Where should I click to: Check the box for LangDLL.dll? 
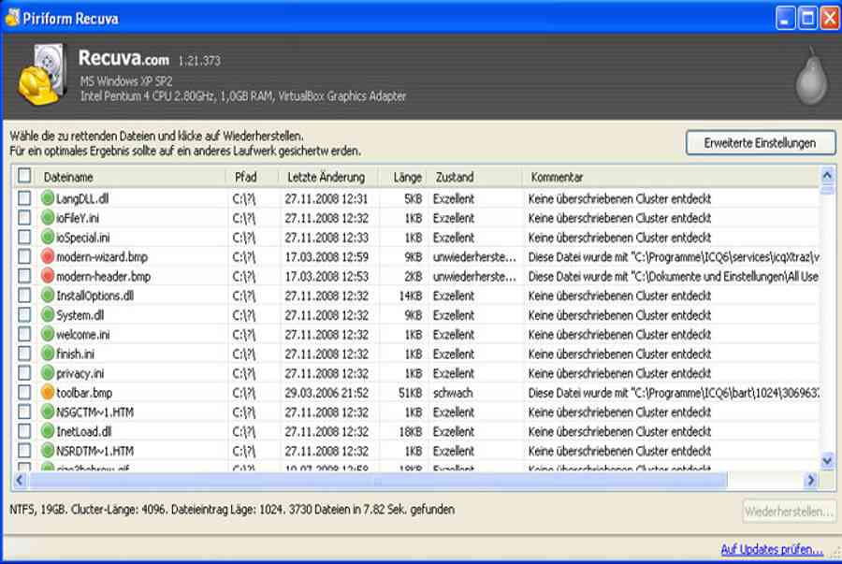[x=24, y=198]
